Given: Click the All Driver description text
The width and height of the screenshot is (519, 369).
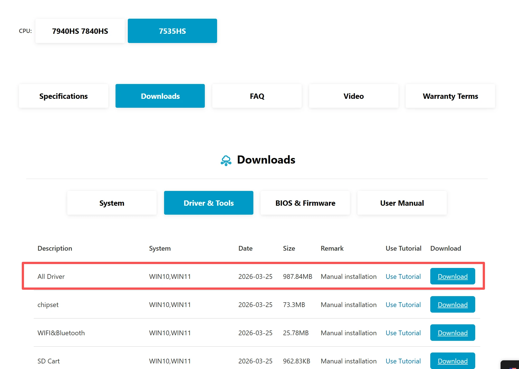Looking at the screenshot, I should tap(51, 277).
